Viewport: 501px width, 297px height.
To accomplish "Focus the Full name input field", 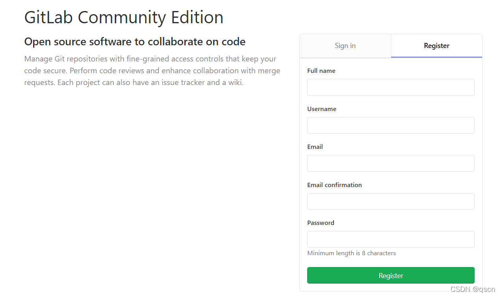I will click(x=391, y=87).
